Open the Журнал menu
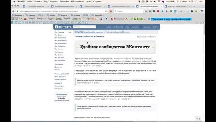The image size is (216, 122). (53, 1)
